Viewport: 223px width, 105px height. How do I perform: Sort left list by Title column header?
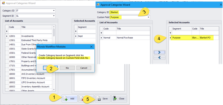36,27
